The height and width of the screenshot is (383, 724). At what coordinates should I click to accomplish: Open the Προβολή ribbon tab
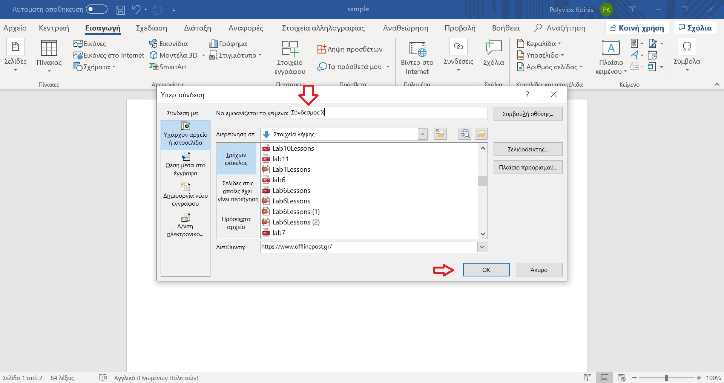(x=460, y=28)
